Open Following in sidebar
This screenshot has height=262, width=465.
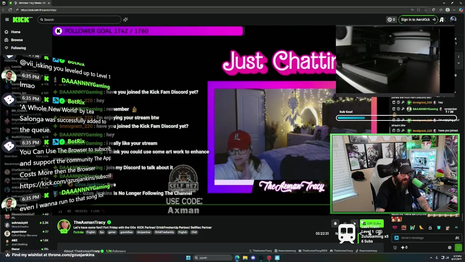[15, 48]
